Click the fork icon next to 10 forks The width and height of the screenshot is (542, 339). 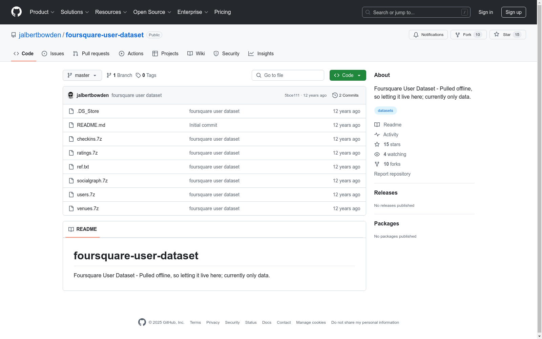[x=377, y=164]
